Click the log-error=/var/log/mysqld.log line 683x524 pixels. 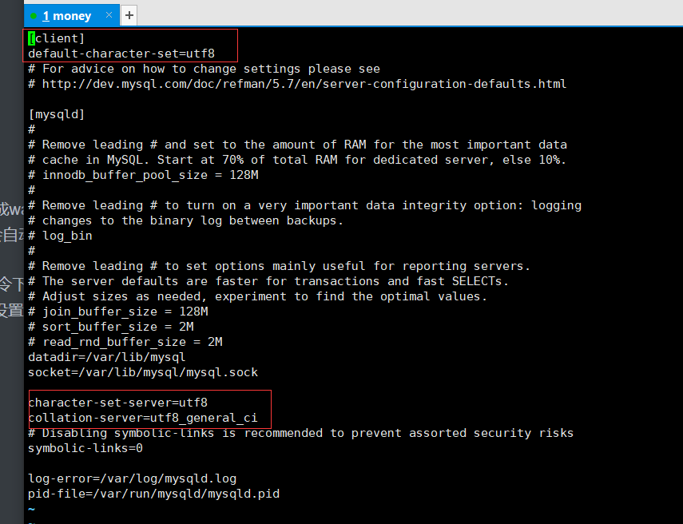132,478
